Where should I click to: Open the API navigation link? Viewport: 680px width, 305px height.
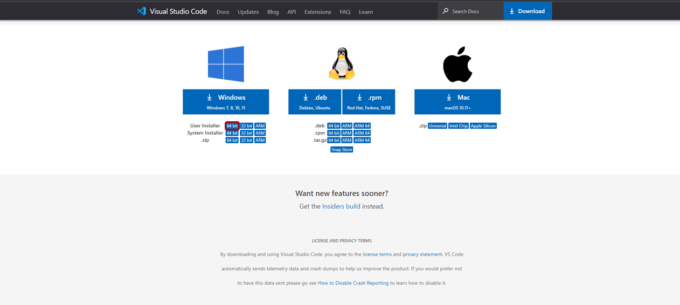point(292,12)
